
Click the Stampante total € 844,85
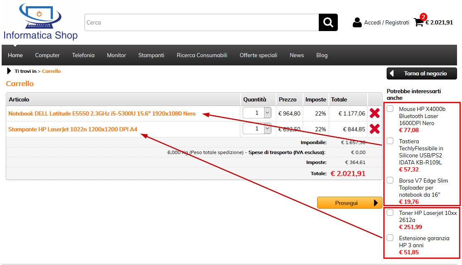(354, 129)
